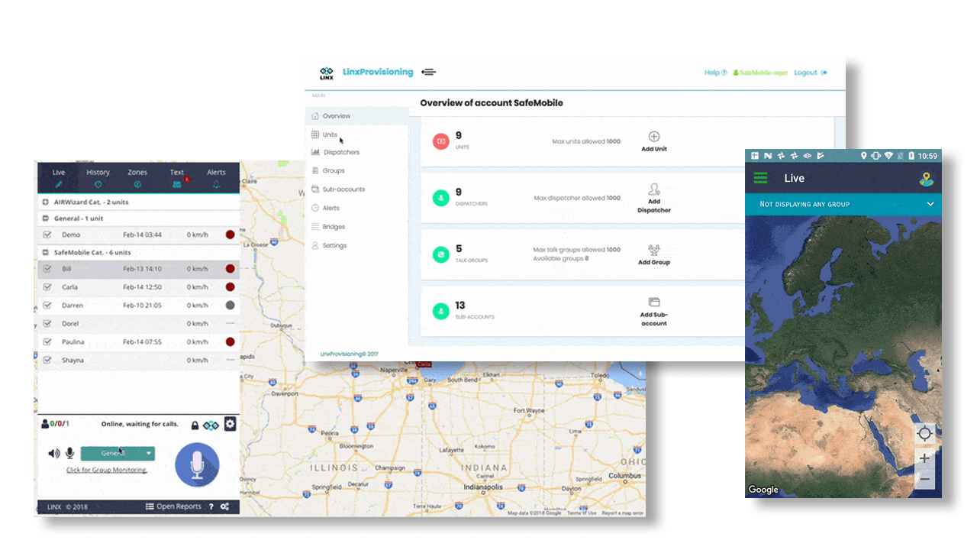Click the gray status dot for Darren
Screen dimensions: 977x550
(x=230, y=306)
